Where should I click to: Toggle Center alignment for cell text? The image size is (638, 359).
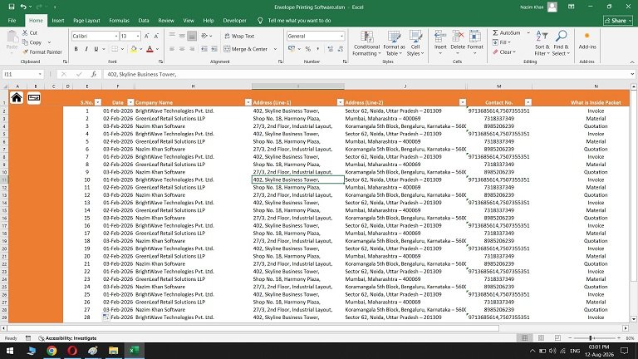[182, 49]
